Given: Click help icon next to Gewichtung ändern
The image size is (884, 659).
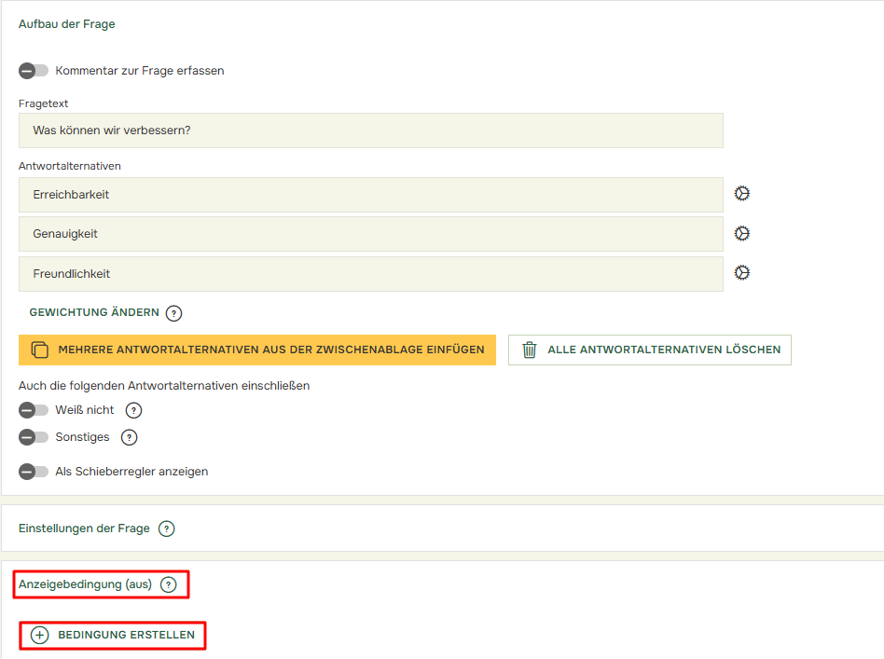Looking at the screenshot, I should click(x=173, y=313).
